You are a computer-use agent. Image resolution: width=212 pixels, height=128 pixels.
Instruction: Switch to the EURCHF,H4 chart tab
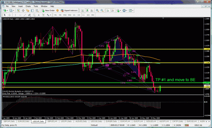coord(125,121)
